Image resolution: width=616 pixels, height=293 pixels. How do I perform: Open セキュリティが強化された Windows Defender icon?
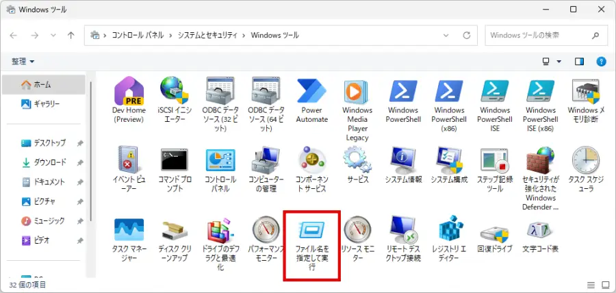(x=541, y=160)
